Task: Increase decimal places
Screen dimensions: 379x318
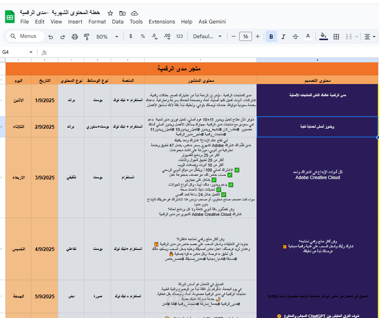Action: pos(167,36)
